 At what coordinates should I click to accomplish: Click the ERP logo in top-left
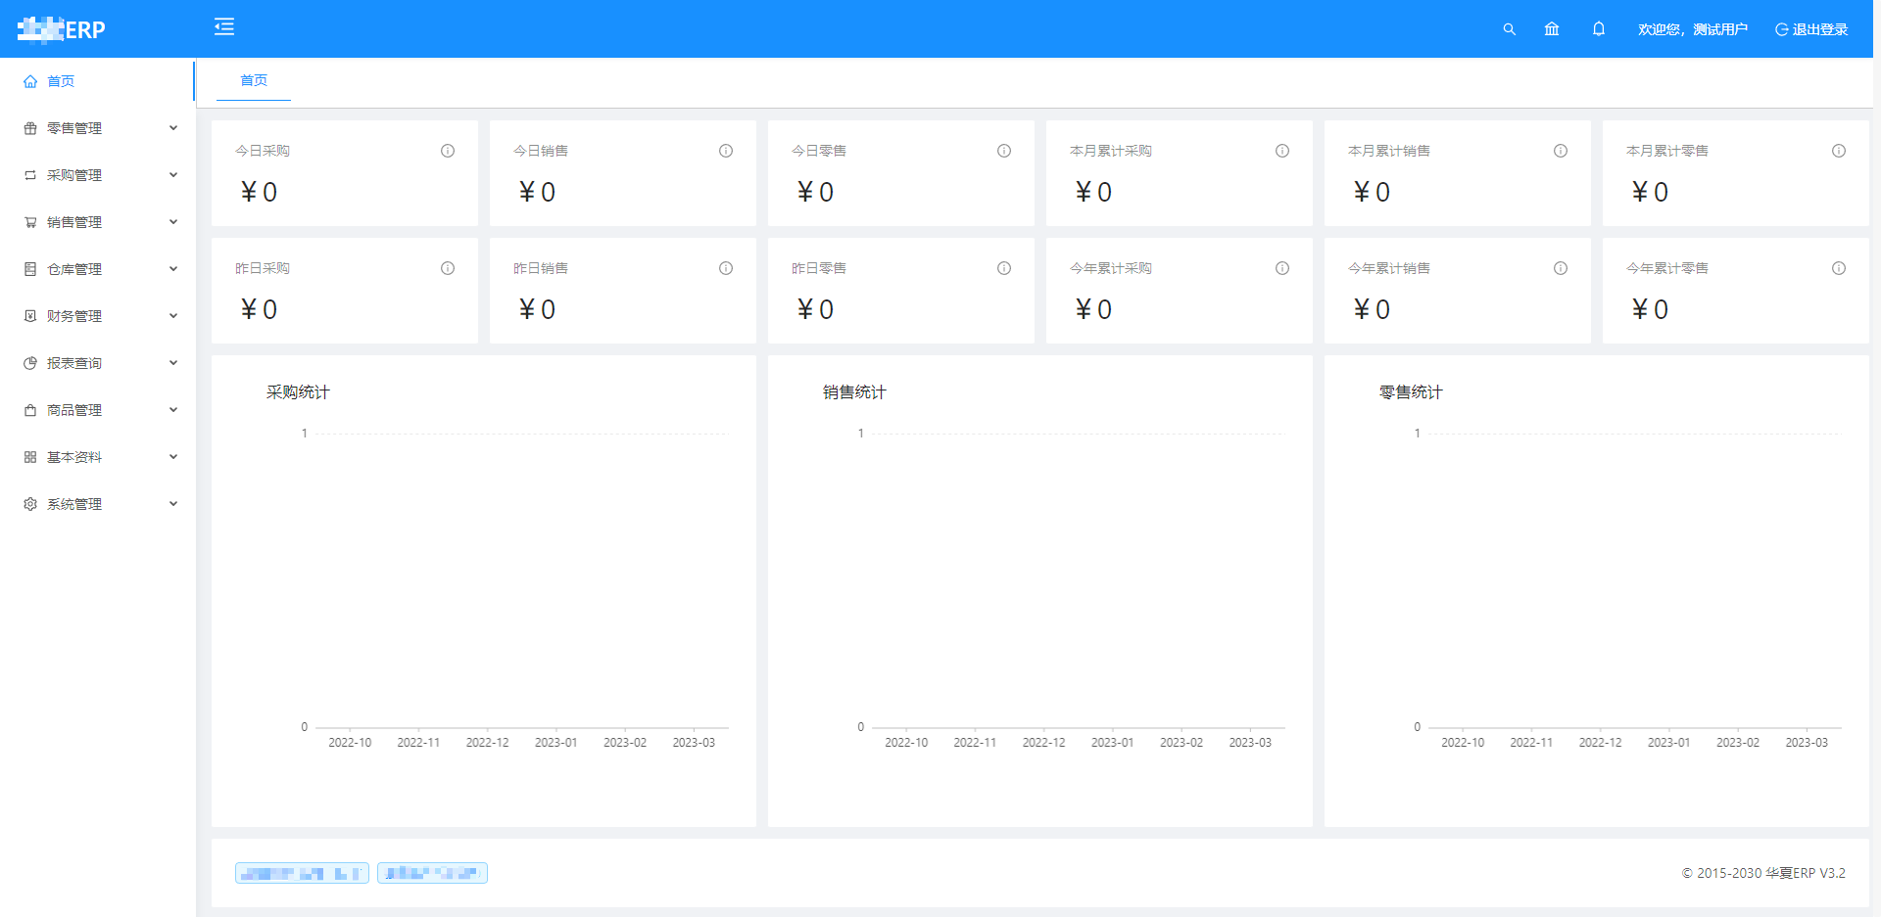pyautogui.click(x=62, y=29)
